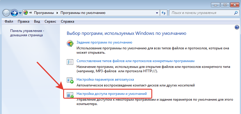Image resolution: width=241 pixels, height=114 pixels.
Task: Open the recent pages dropdown arrow
Action: [x=20, y=13]
